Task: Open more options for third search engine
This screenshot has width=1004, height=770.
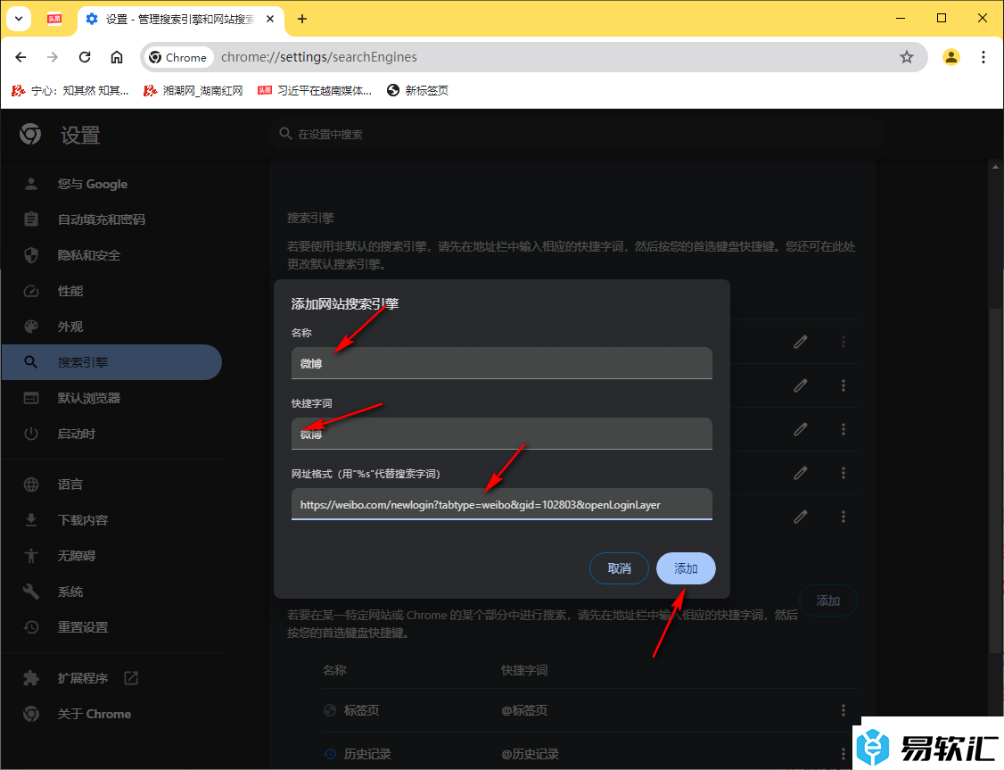Action: (844, 428)
